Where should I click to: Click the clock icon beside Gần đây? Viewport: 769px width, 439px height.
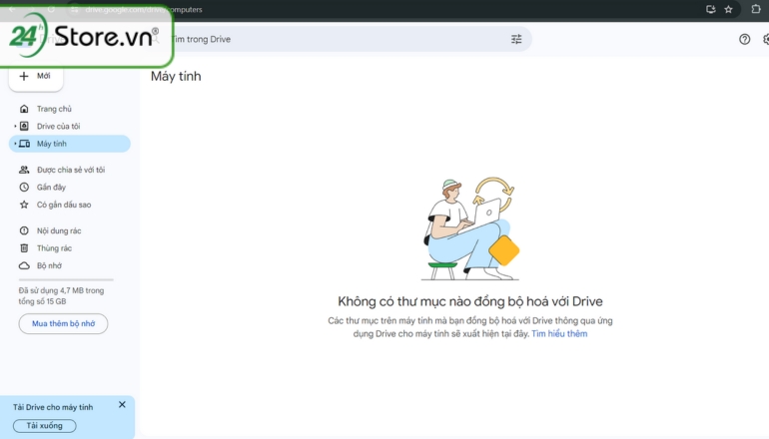(24, 188)
